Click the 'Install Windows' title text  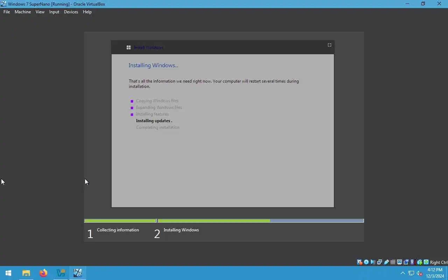148,48
